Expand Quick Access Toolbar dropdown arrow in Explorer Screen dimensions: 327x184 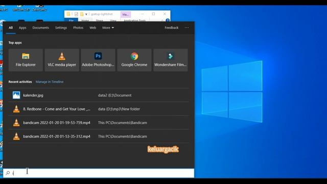click(86, 14)
